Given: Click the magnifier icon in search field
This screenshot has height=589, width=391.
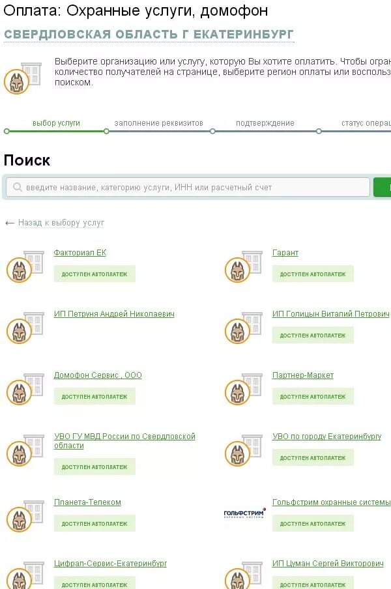Looking at the screenshot, I should pos(18,187).
